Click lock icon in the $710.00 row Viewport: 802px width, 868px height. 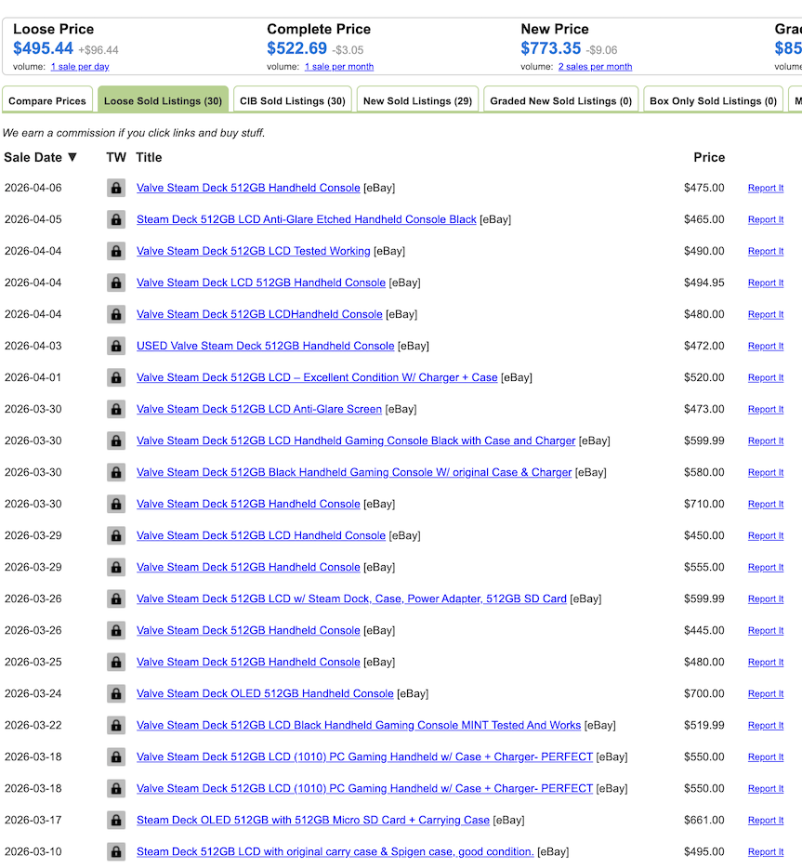tap(115, 504)
